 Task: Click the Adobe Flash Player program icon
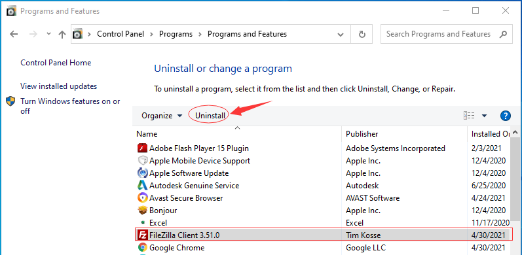point(143,148)
